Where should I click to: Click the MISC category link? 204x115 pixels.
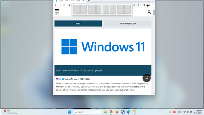[58, 79]
